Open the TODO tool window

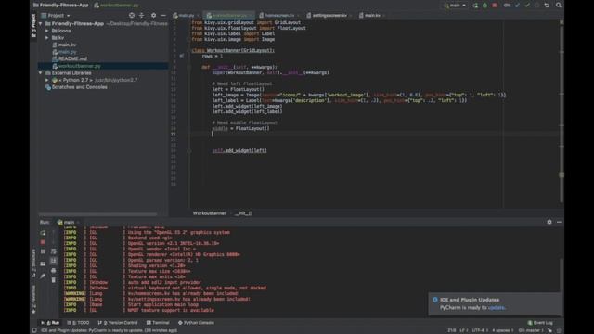(x=78, y=323)
